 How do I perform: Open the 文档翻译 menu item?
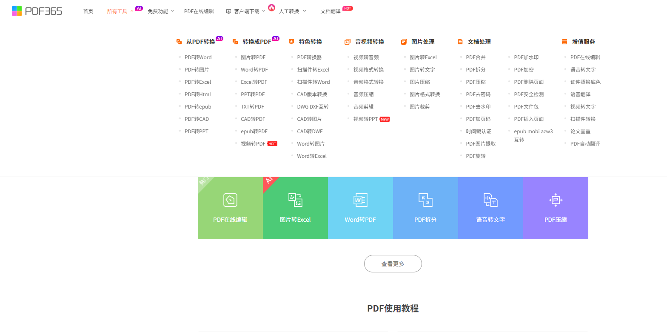point(331,11)
